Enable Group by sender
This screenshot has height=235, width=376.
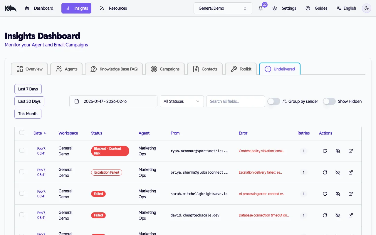click(x=273, y=101)
